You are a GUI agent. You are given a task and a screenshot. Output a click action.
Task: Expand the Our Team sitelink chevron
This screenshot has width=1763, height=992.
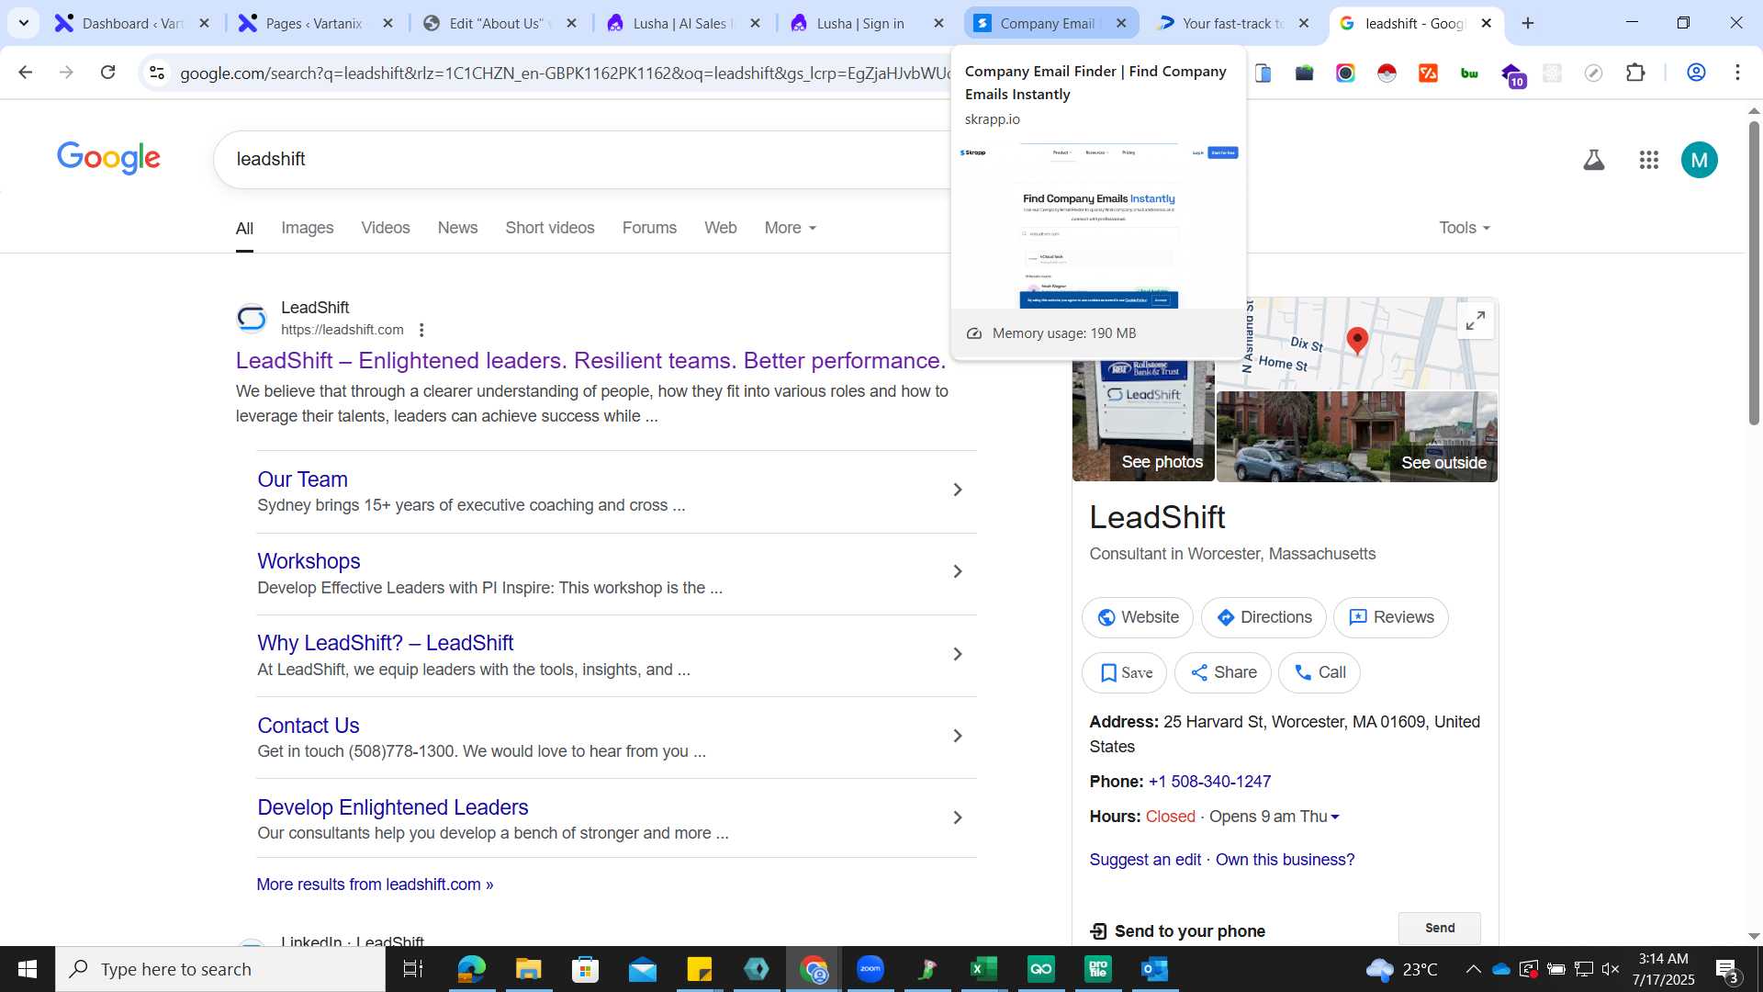[x=957, y=490]
